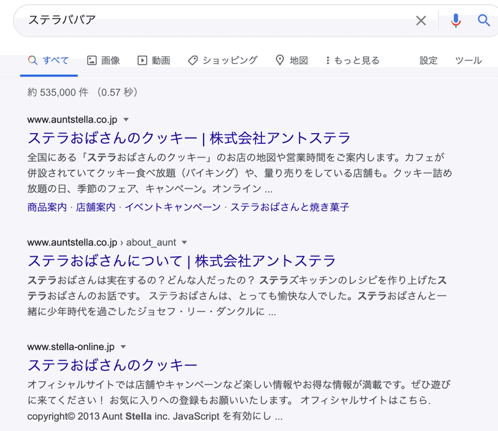Expand もっと見る menu
Image resolution: width=498 pixels, height=431 pixels.
click(x=352, y=60)
